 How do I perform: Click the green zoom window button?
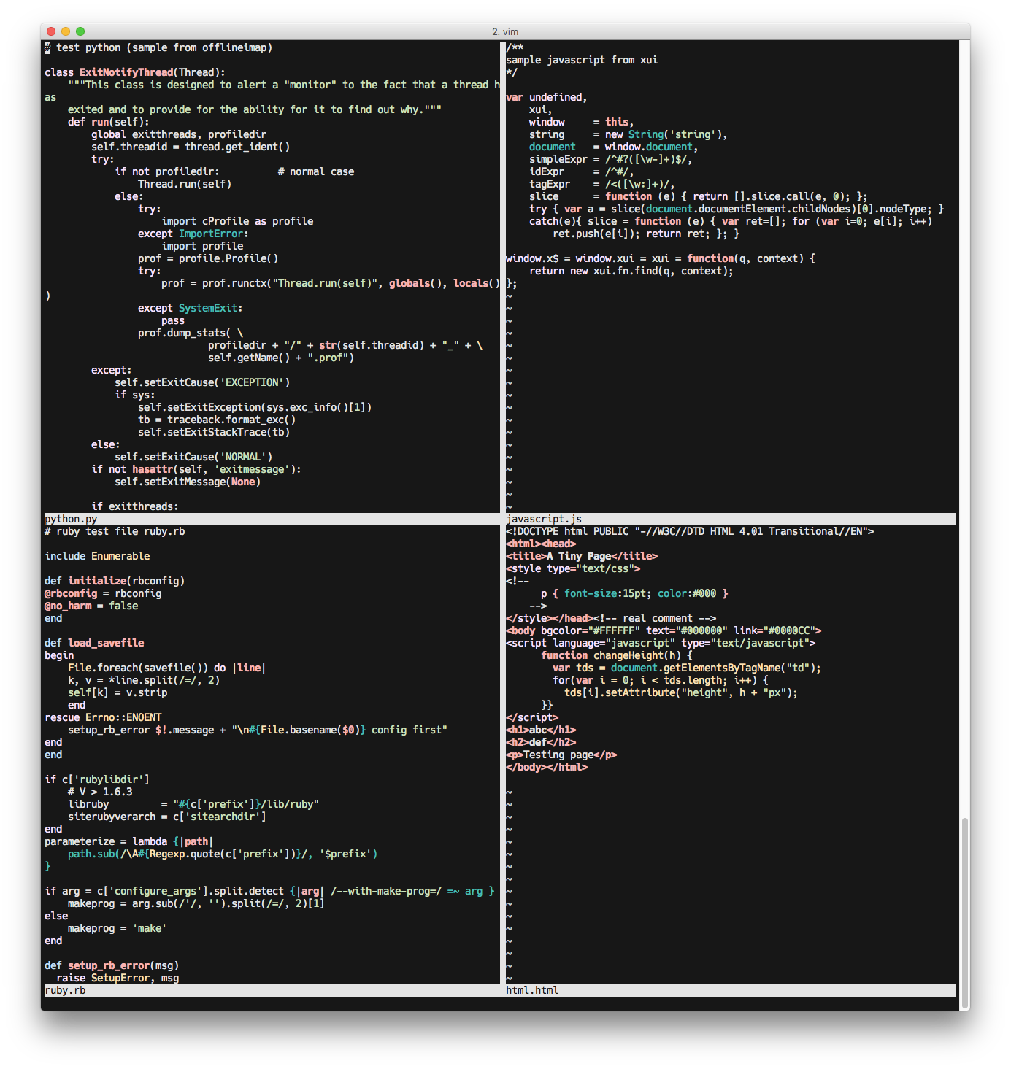80,31
